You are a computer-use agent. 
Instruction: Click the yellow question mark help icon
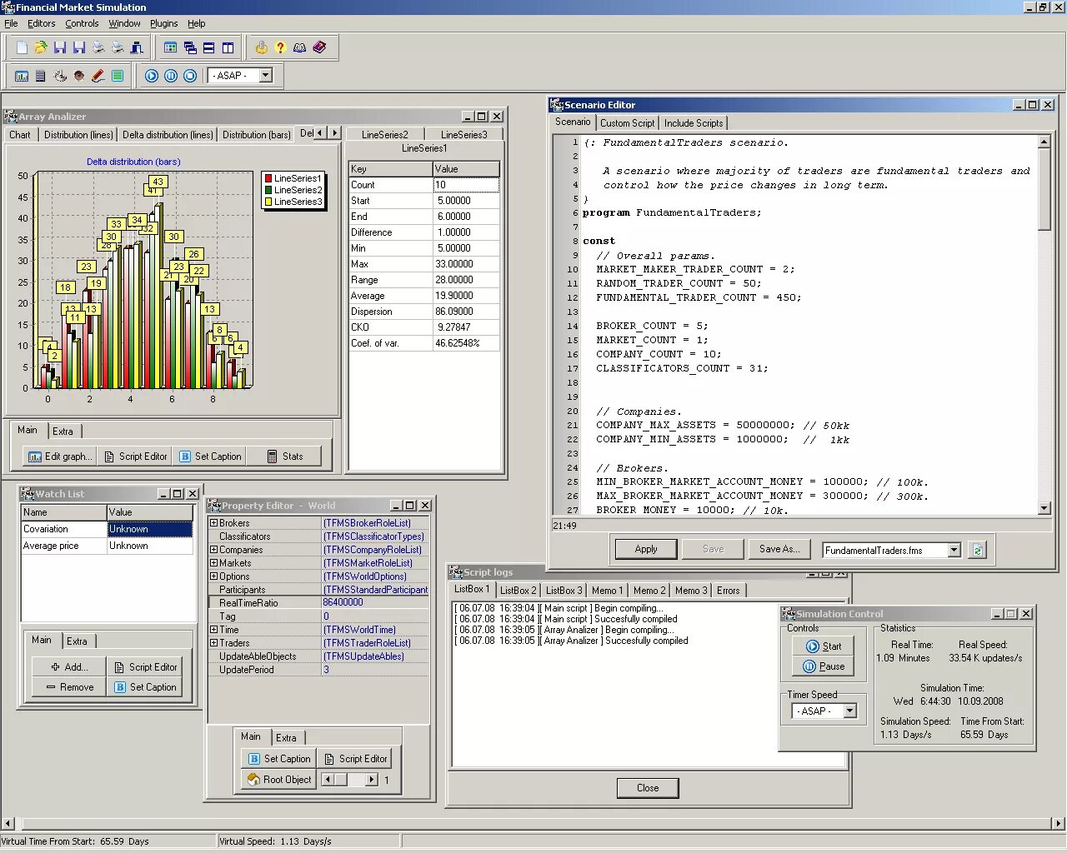280,47
